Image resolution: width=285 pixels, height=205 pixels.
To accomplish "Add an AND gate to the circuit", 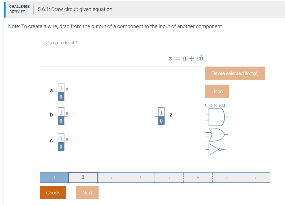I will tap(217, 117).
